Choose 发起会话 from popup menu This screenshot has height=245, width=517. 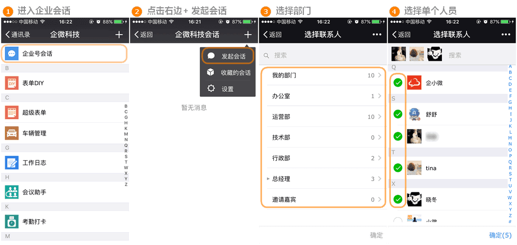tap(228, 56)
